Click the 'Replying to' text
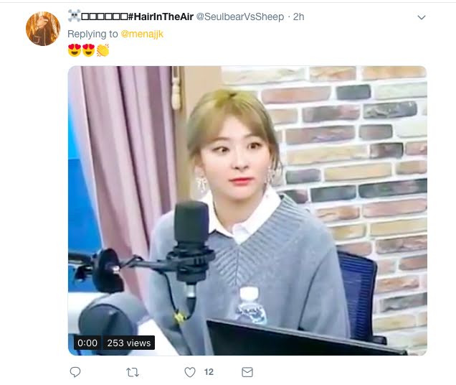This screenshot has height=385, width=456. [x=92, y=34]
